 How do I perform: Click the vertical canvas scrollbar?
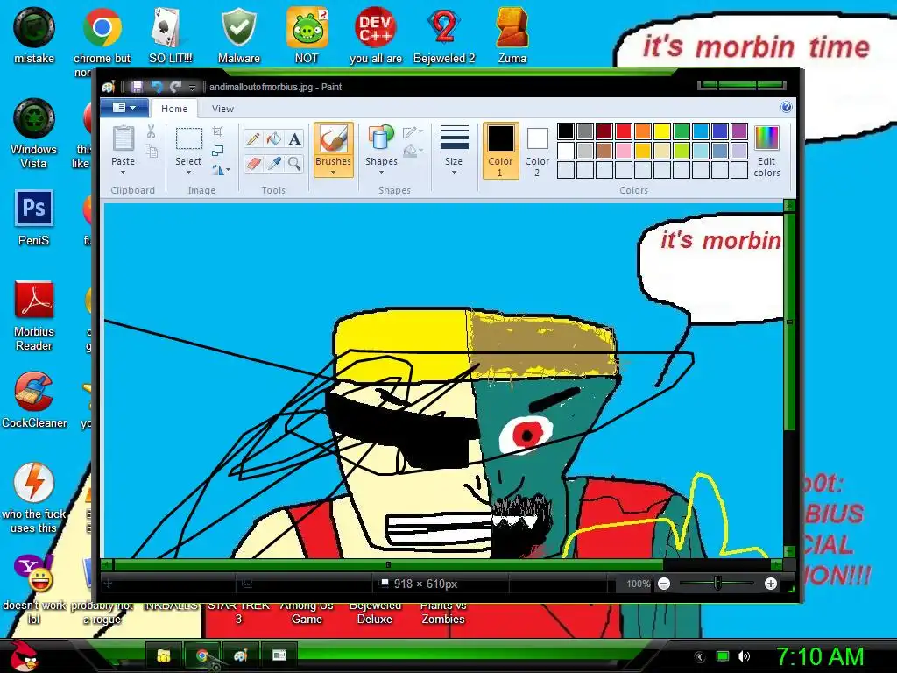789,322
